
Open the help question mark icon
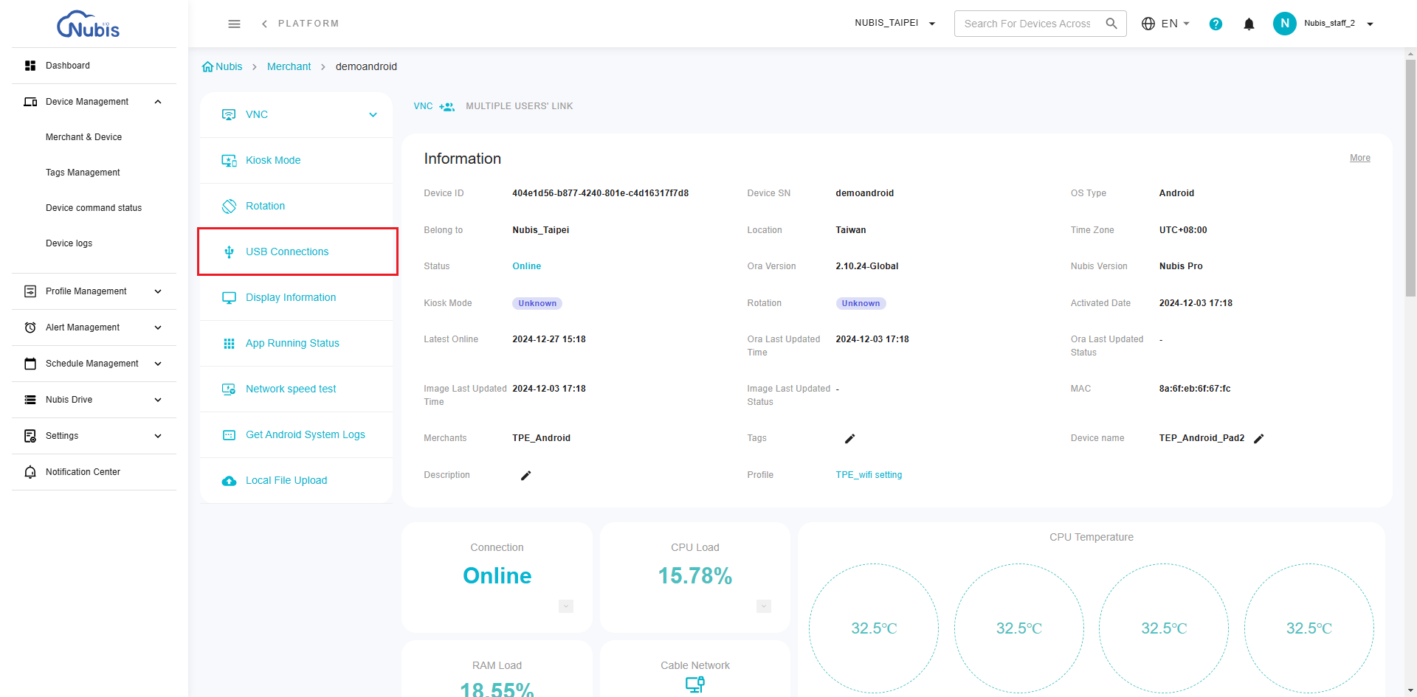(1216, 24)
